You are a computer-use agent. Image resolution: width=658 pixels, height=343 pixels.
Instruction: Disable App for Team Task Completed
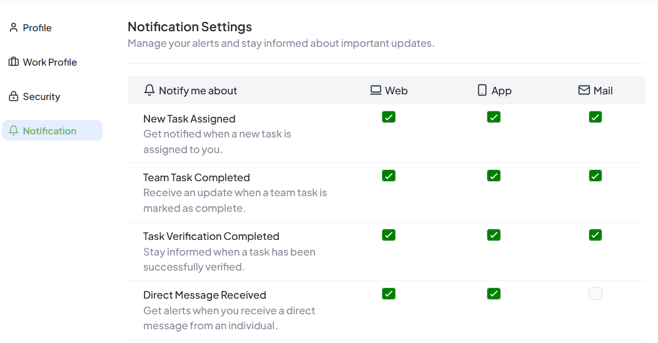coord(493,176)
